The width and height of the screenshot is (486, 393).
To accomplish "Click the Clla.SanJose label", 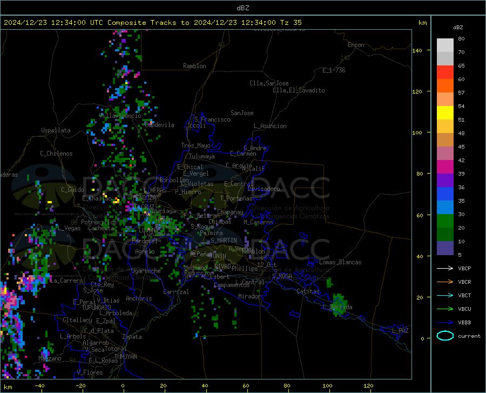I will 269,83.
